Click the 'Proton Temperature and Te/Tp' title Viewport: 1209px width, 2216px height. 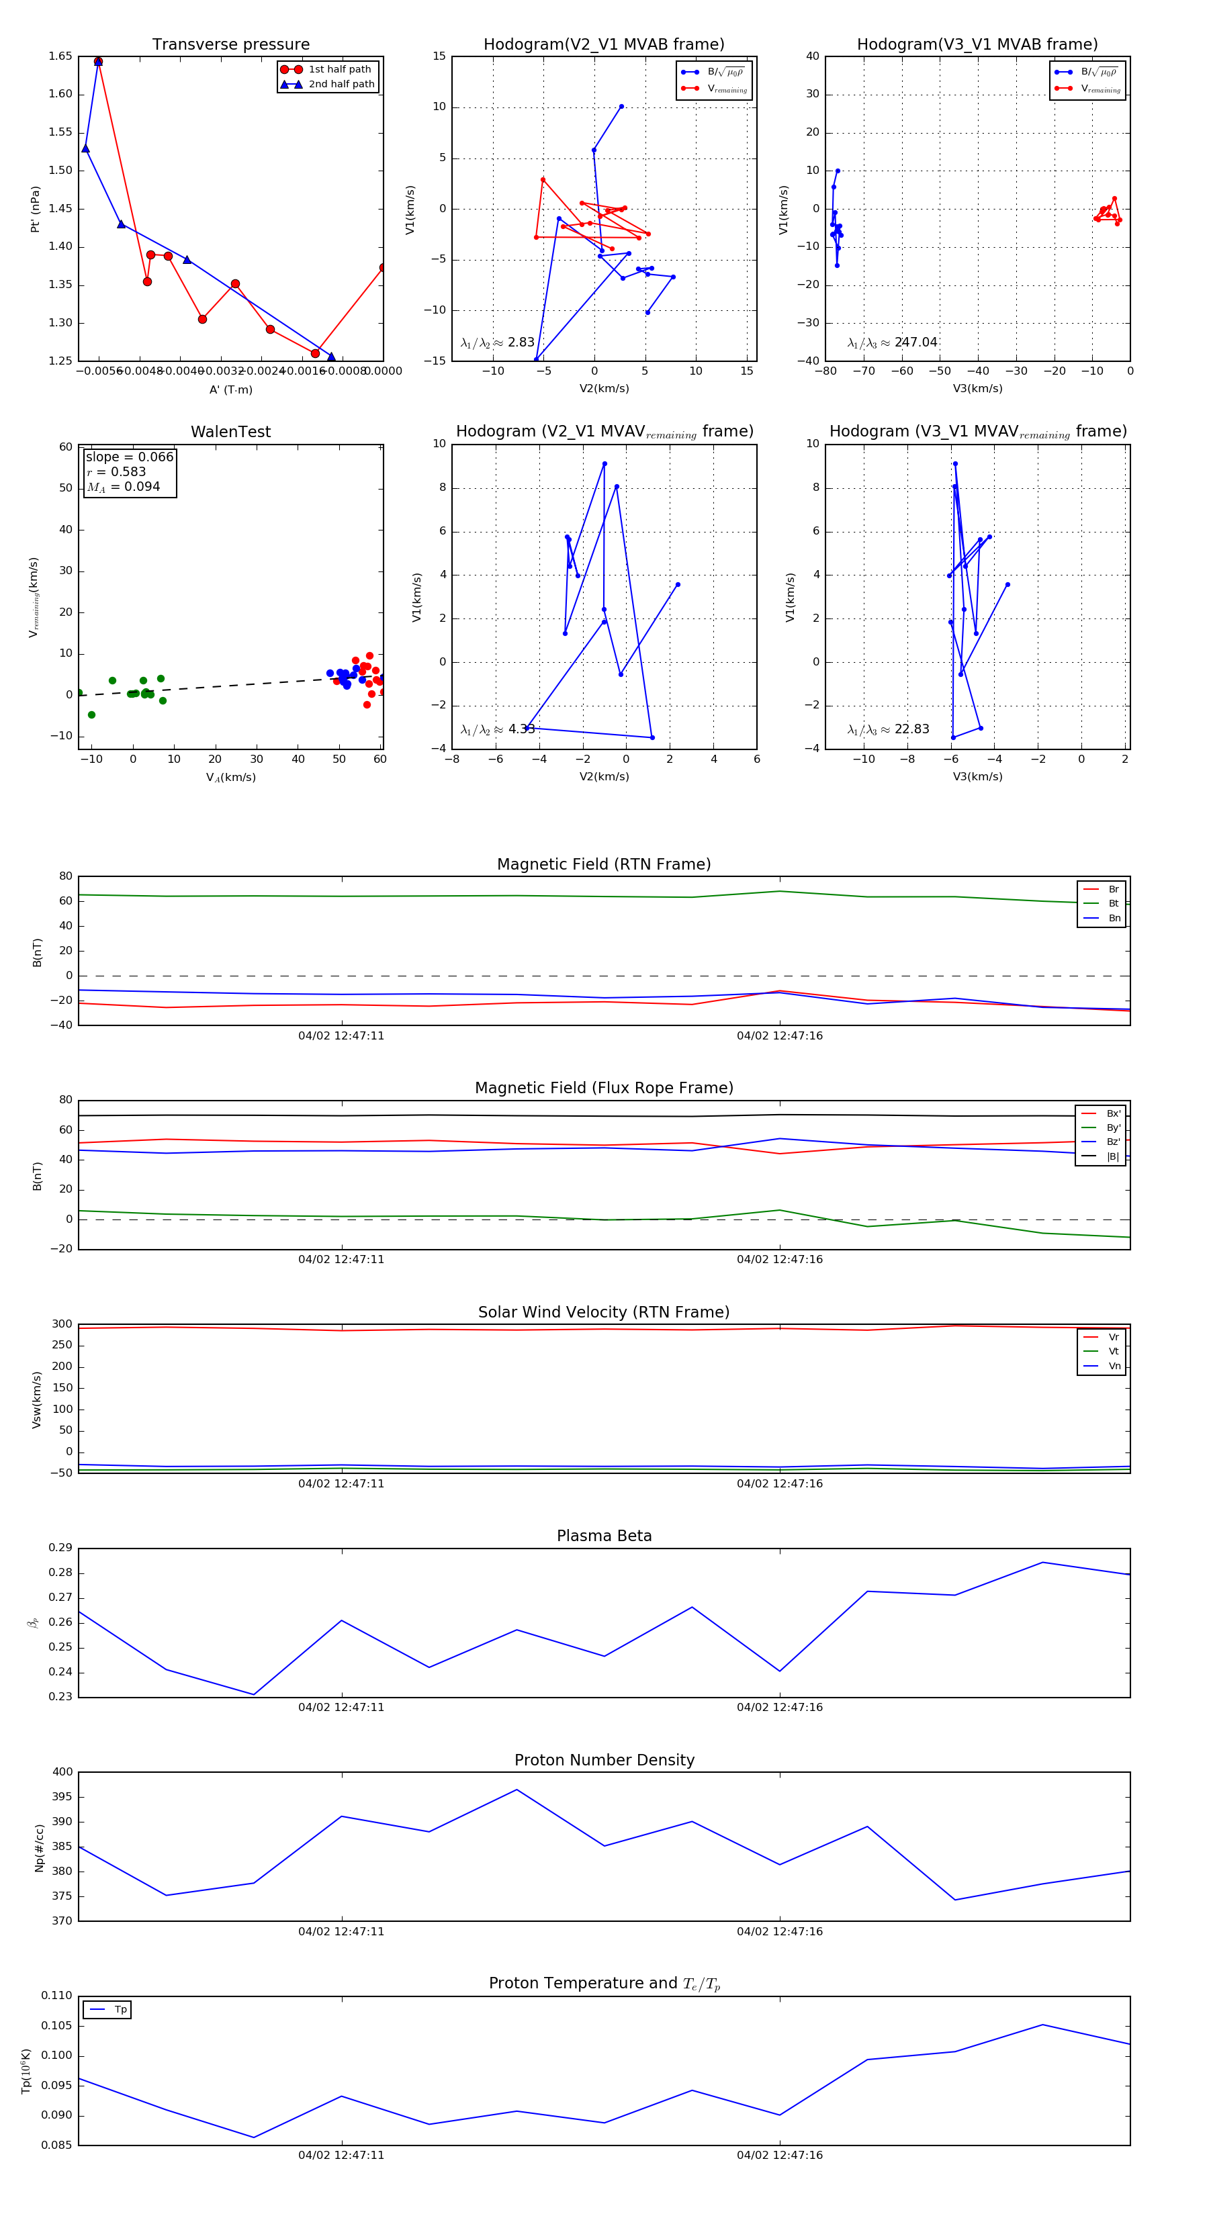[604, 1984]
